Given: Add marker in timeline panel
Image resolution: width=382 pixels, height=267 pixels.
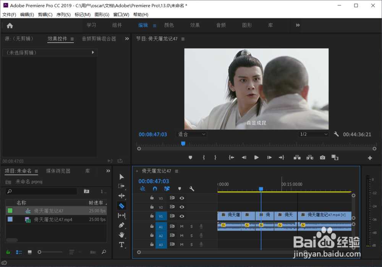Looking at the screenshot, I should 180,189.
